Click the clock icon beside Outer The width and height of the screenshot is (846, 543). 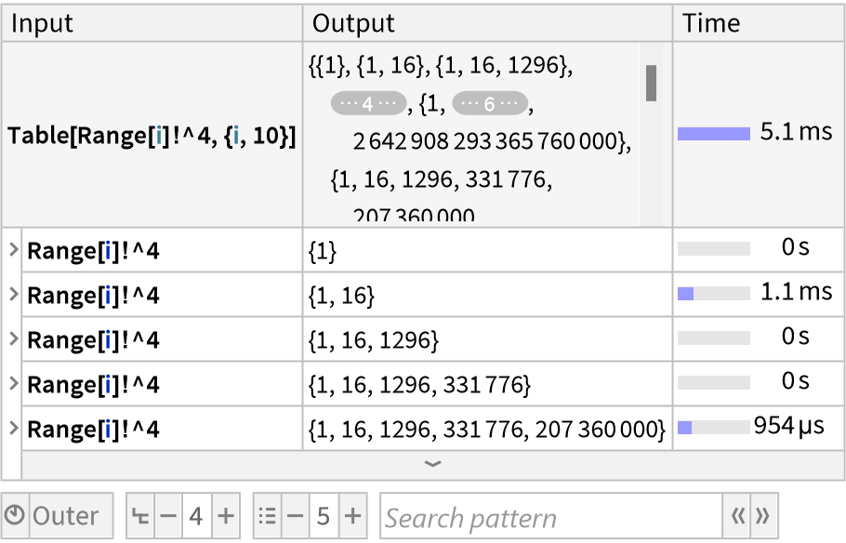[x=16, y=516]
